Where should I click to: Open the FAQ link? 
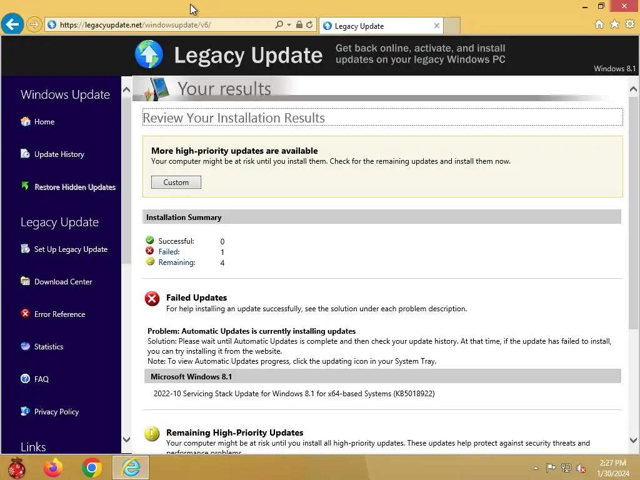(42, 379)
